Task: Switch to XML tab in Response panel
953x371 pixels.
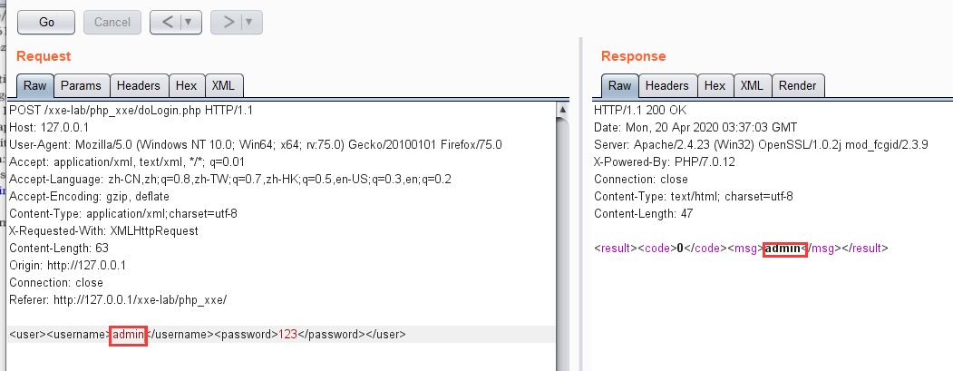Action: point(752,86)
